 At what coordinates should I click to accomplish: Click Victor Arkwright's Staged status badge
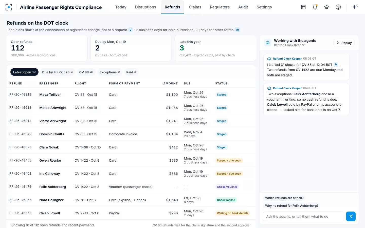pyautogui.click(x=222, y=121)
